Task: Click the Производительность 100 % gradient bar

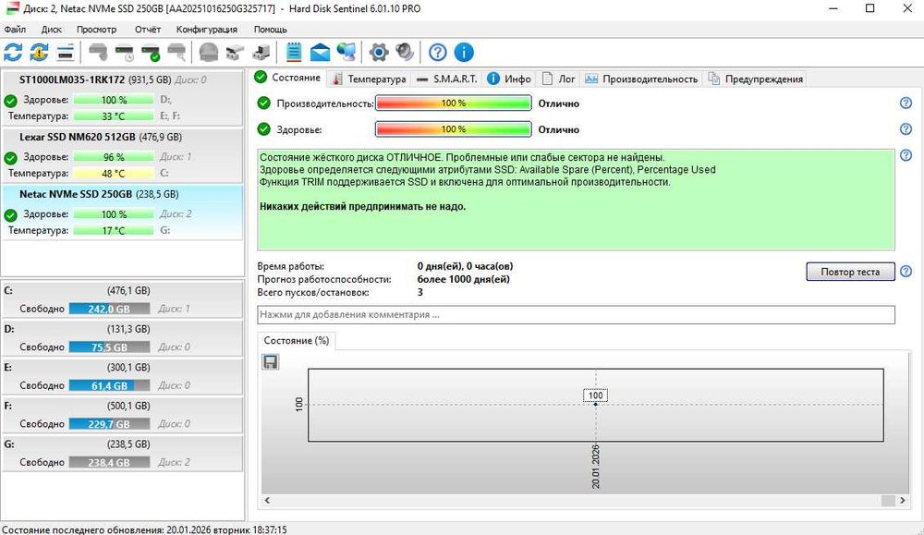Action: click(x=453, y=103)
